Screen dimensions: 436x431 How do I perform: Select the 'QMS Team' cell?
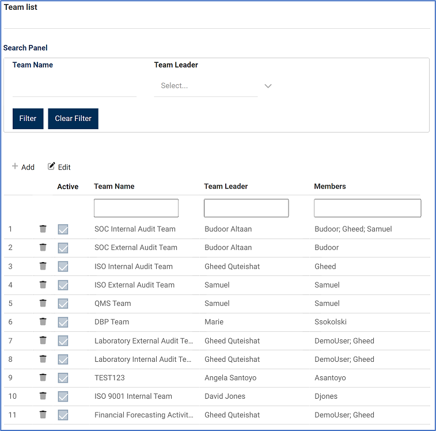(x=113, y=303)
